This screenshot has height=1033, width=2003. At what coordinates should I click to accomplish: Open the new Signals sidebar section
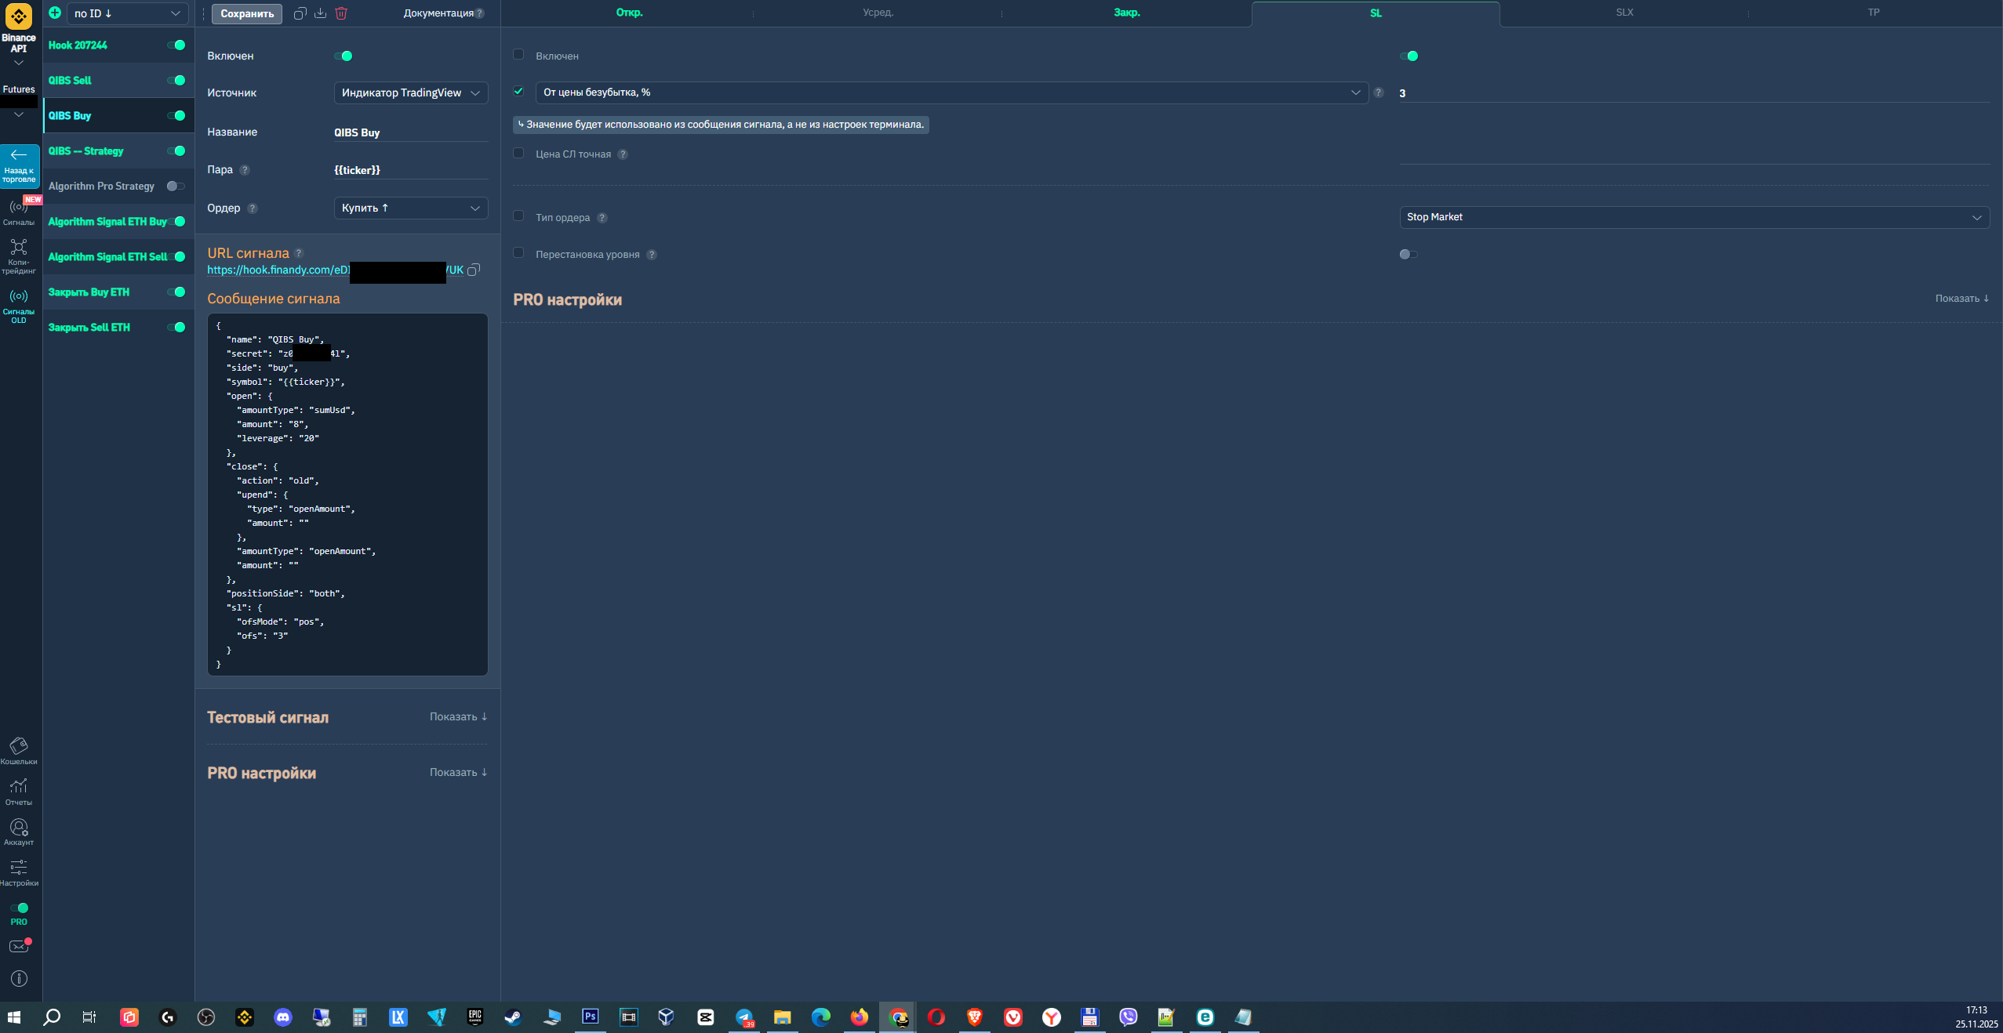pos(19,212)
